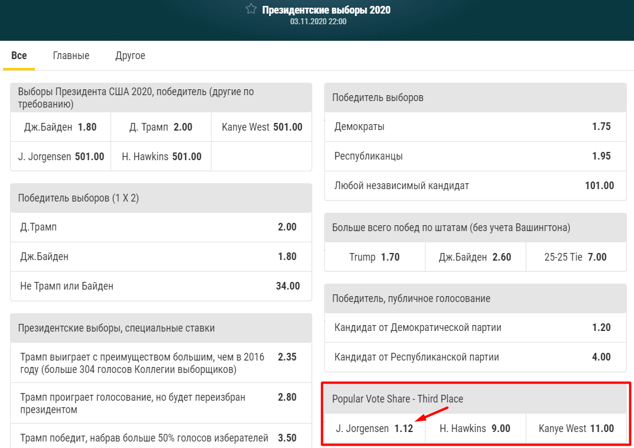
Task: Bet on H. Hawkins at 9.00
Action: pos(475,428)
